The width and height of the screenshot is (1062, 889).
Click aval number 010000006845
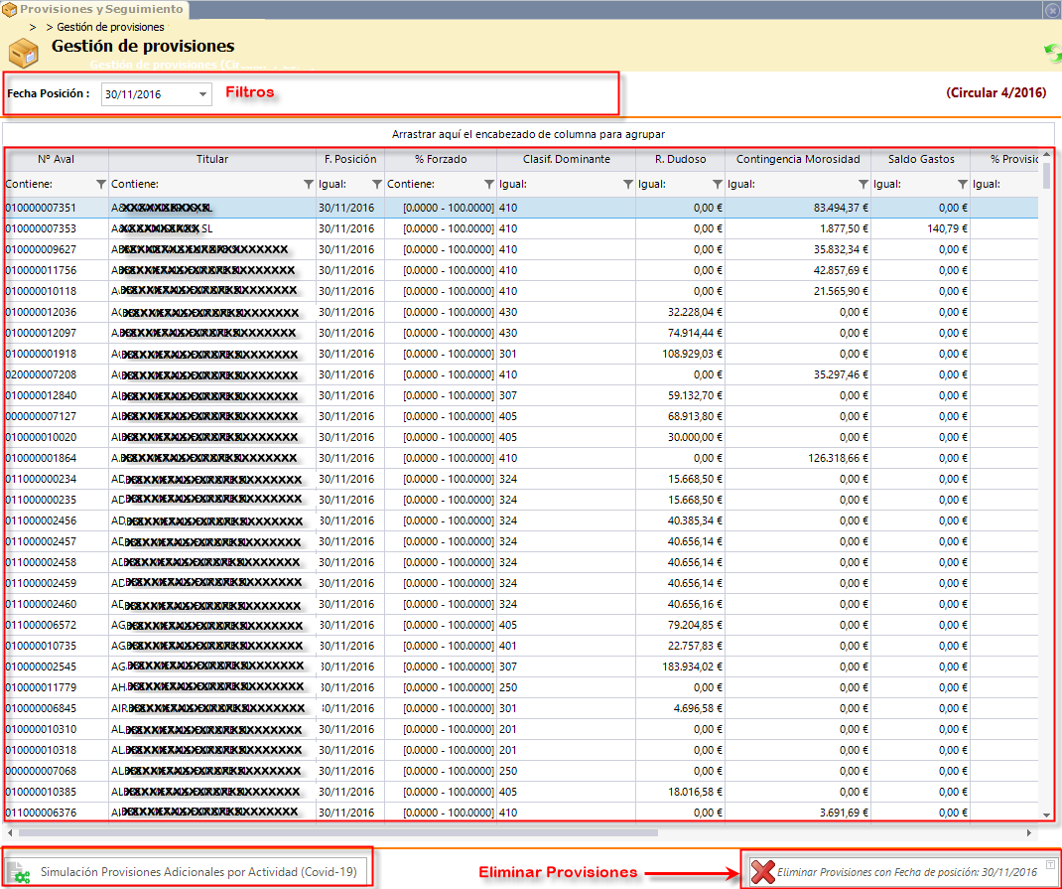pyautogui.click(x=41, y=708)
